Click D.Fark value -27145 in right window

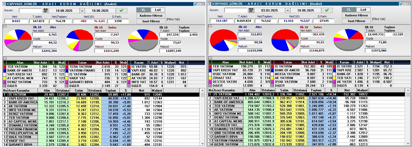[x=324, y=21]
